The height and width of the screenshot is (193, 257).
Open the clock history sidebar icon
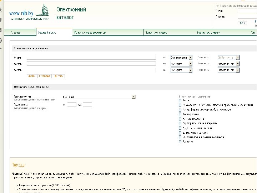click(1, 40)
